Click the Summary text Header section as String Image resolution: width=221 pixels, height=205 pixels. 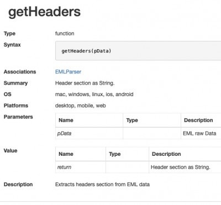click(x=85, y=83)
